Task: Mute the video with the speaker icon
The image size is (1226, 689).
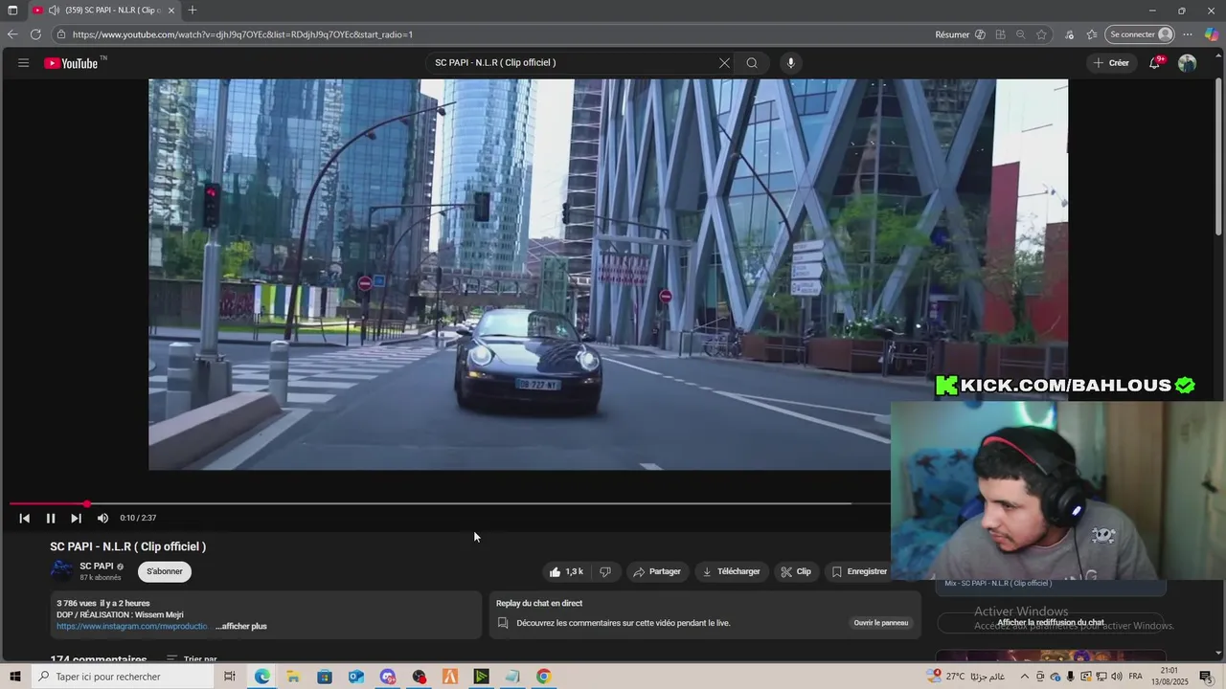Action: [102, 518]
